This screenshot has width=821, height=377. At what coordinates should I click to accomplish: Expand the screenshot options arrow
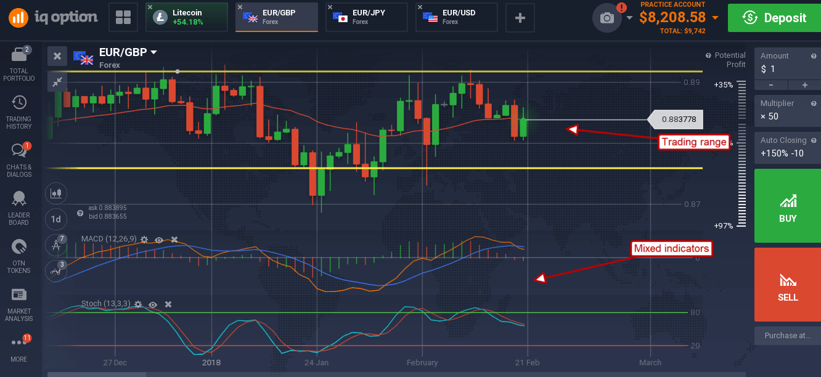point(629,18)
